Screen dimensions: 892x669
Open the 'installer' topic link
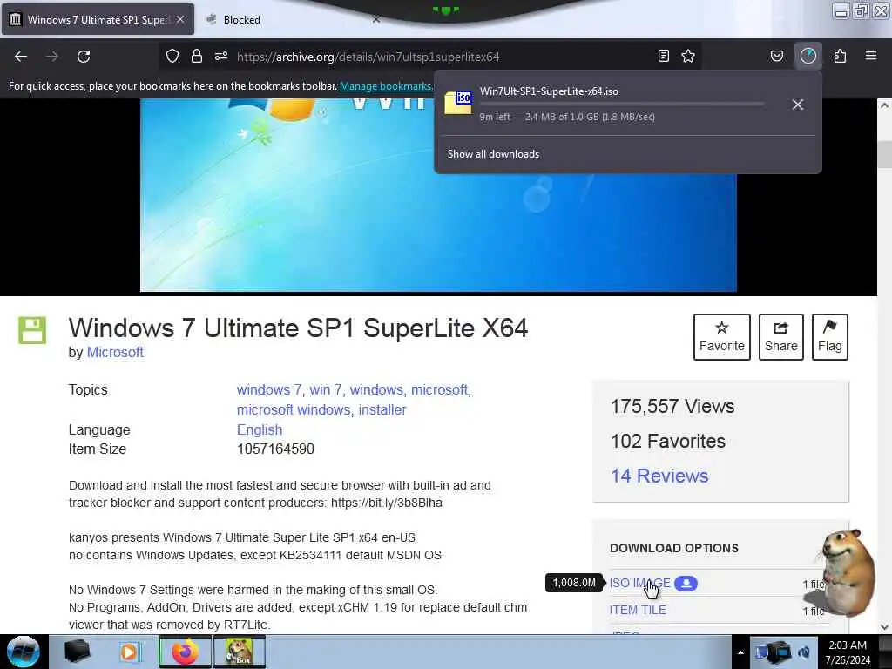(x=382, y=410)
